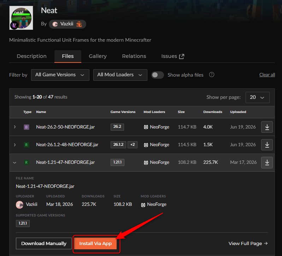The width and height of the screenshot is (282, 256).
Task: Download Neat-1.21-47-NEOFORGE.jar with its download icon
Action: click(x=267, y=162)
